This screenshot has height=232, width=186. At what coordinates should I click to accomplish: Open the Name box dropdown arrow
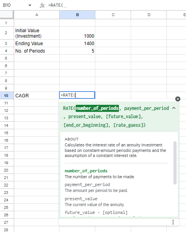30,5
